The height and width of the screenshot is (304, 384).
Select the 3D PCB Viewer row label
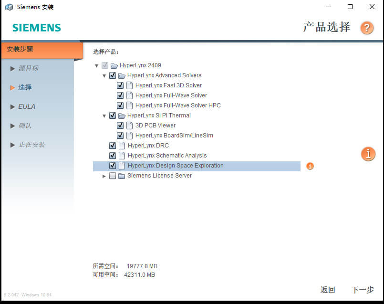(x=156, y=126)
